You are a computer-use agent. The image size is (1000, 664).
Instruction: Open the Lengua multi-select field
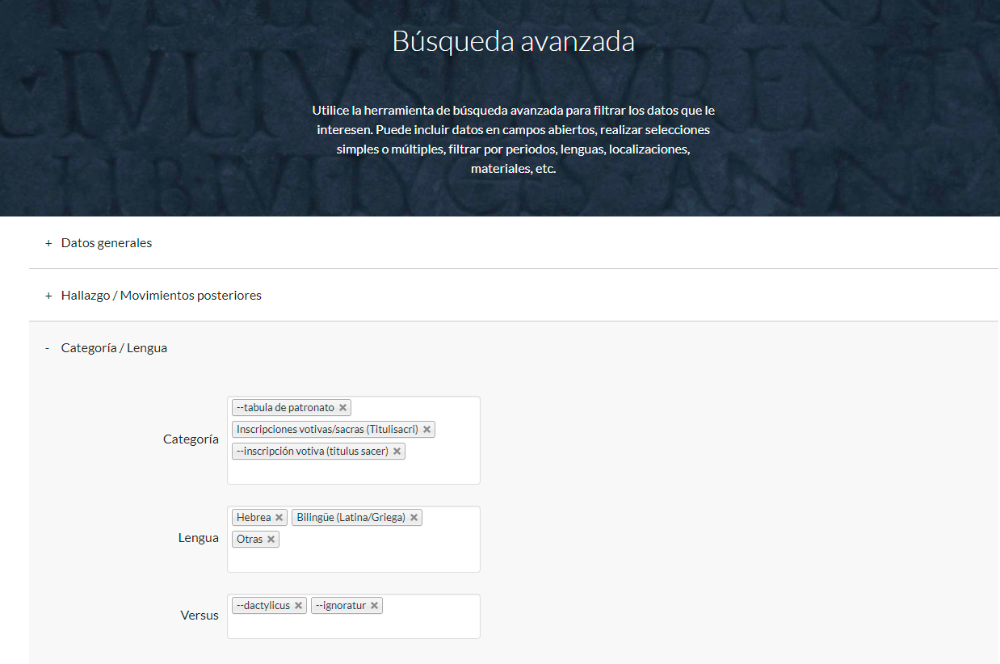tap(353, 559)
